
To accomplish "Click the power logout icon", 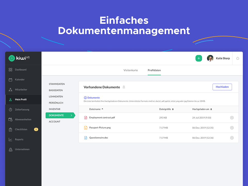I will click(x=238, y=58).
